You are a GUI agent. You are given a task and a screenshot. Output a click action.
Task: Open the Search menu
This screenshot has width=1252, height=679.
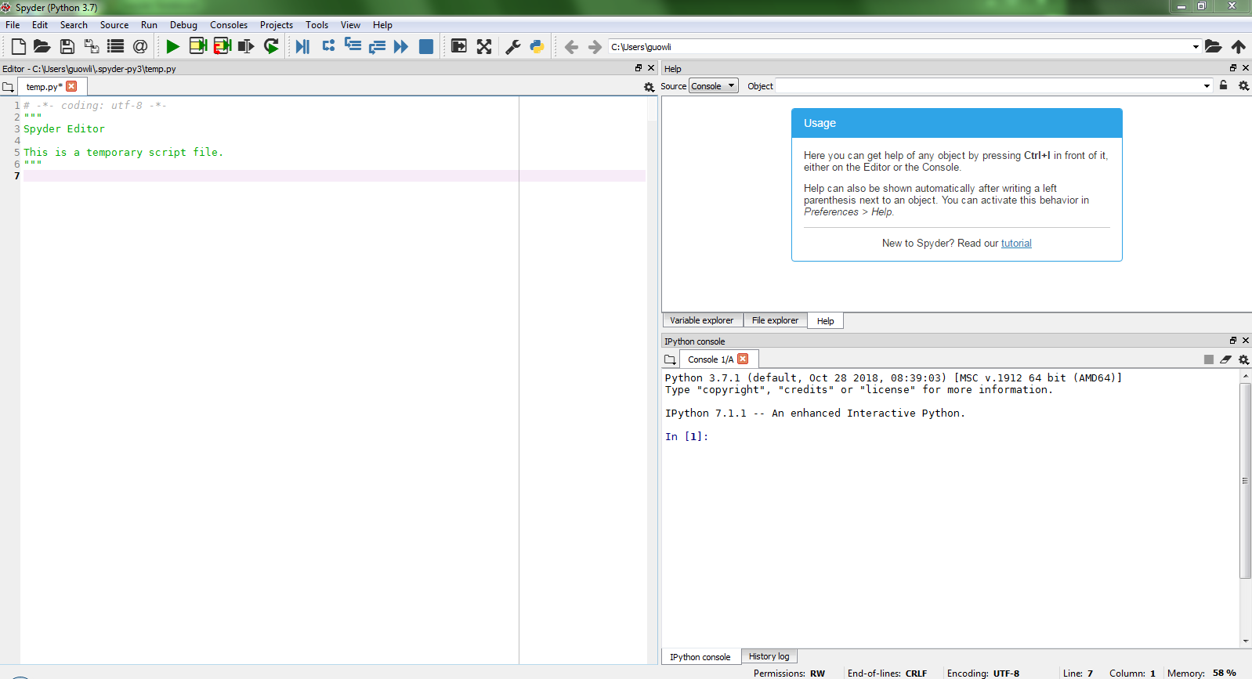tap(74, 25)
